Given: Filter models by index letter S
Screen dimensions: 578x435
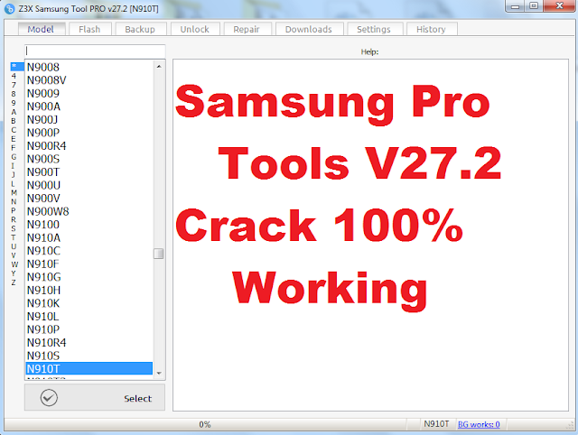Looking at the screenshot, I should click(14, 228).
